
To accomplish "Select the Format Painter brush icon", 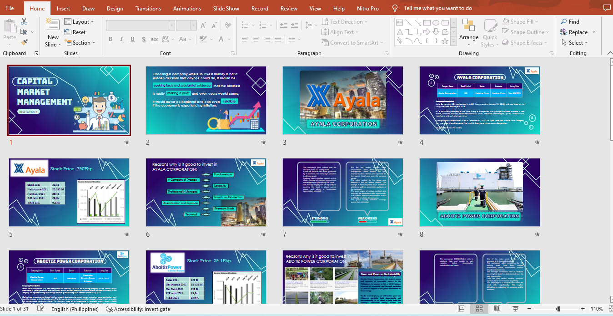I will (x=24, y=42).
